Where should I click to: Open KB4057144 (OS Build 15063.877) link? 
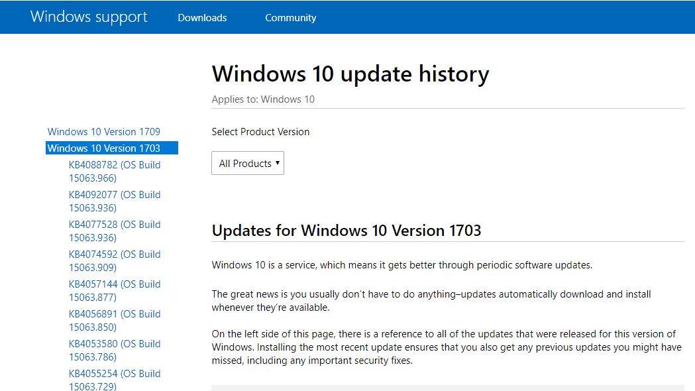115,290
